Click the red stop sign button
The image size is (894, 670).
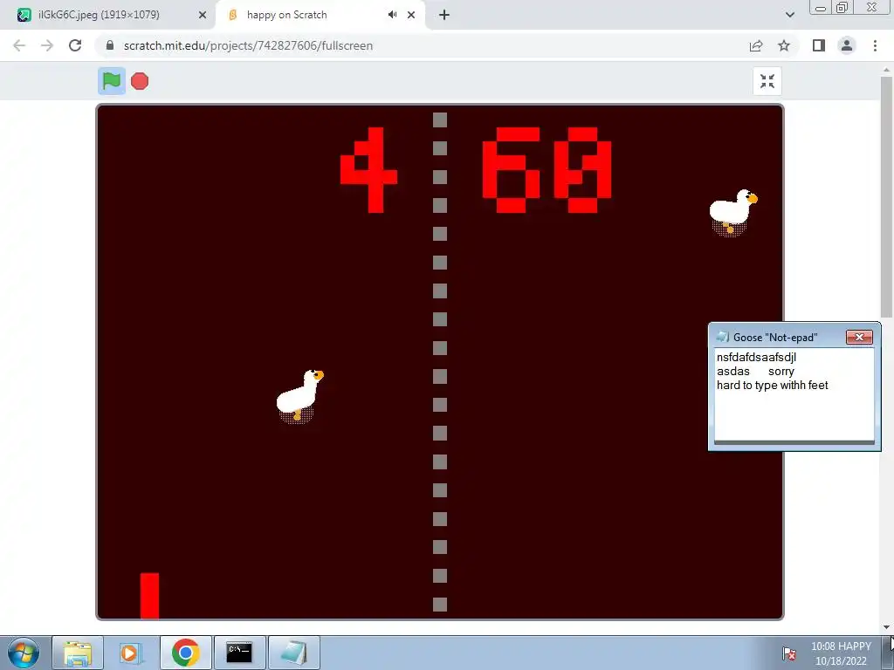[x=140, y=81]
